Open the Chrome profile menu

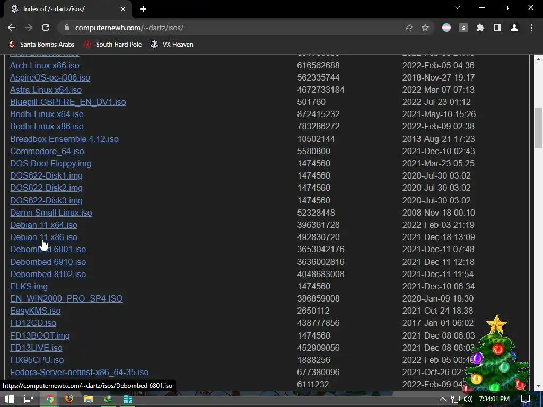[x=514, y=28]
